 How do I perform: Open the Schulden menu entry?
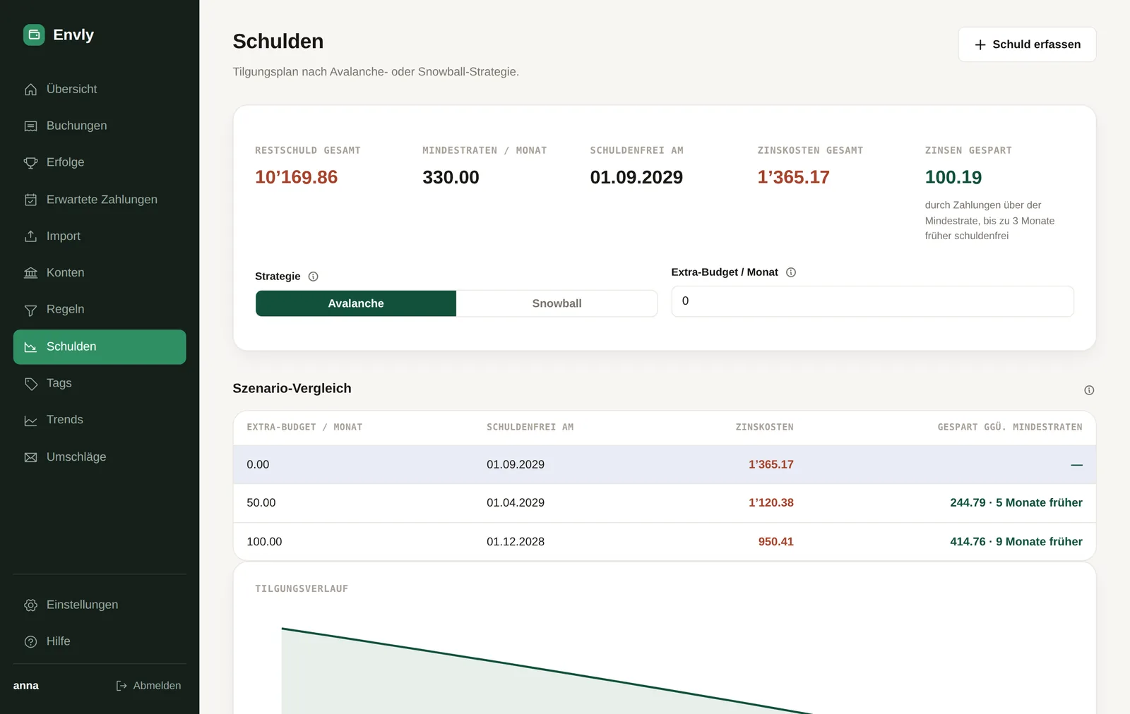[x=100, y=347]
